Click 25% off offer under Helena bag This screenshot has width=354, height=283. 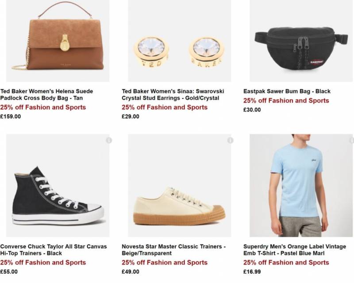coord(43,107)
